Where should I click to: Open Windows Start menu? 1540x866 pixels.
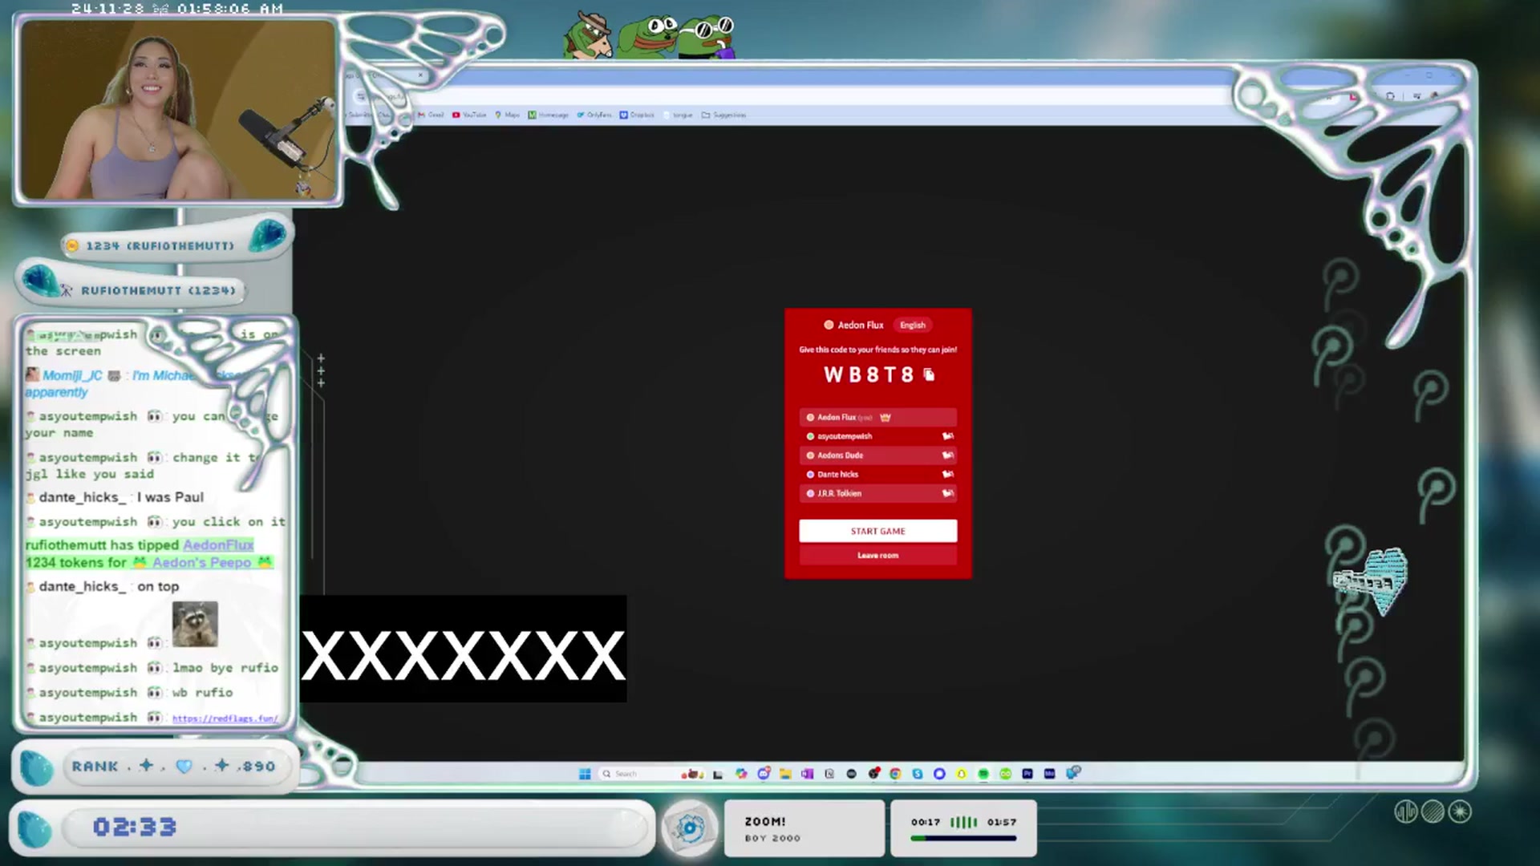click(585, 774)
